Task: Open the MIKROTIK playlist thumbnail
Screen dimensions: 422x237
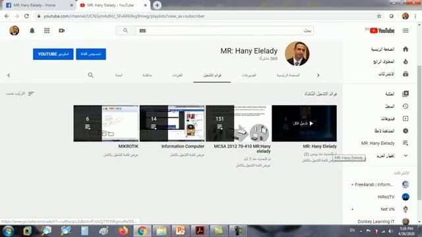Action: pyautogui.click(x=106, y=123)
